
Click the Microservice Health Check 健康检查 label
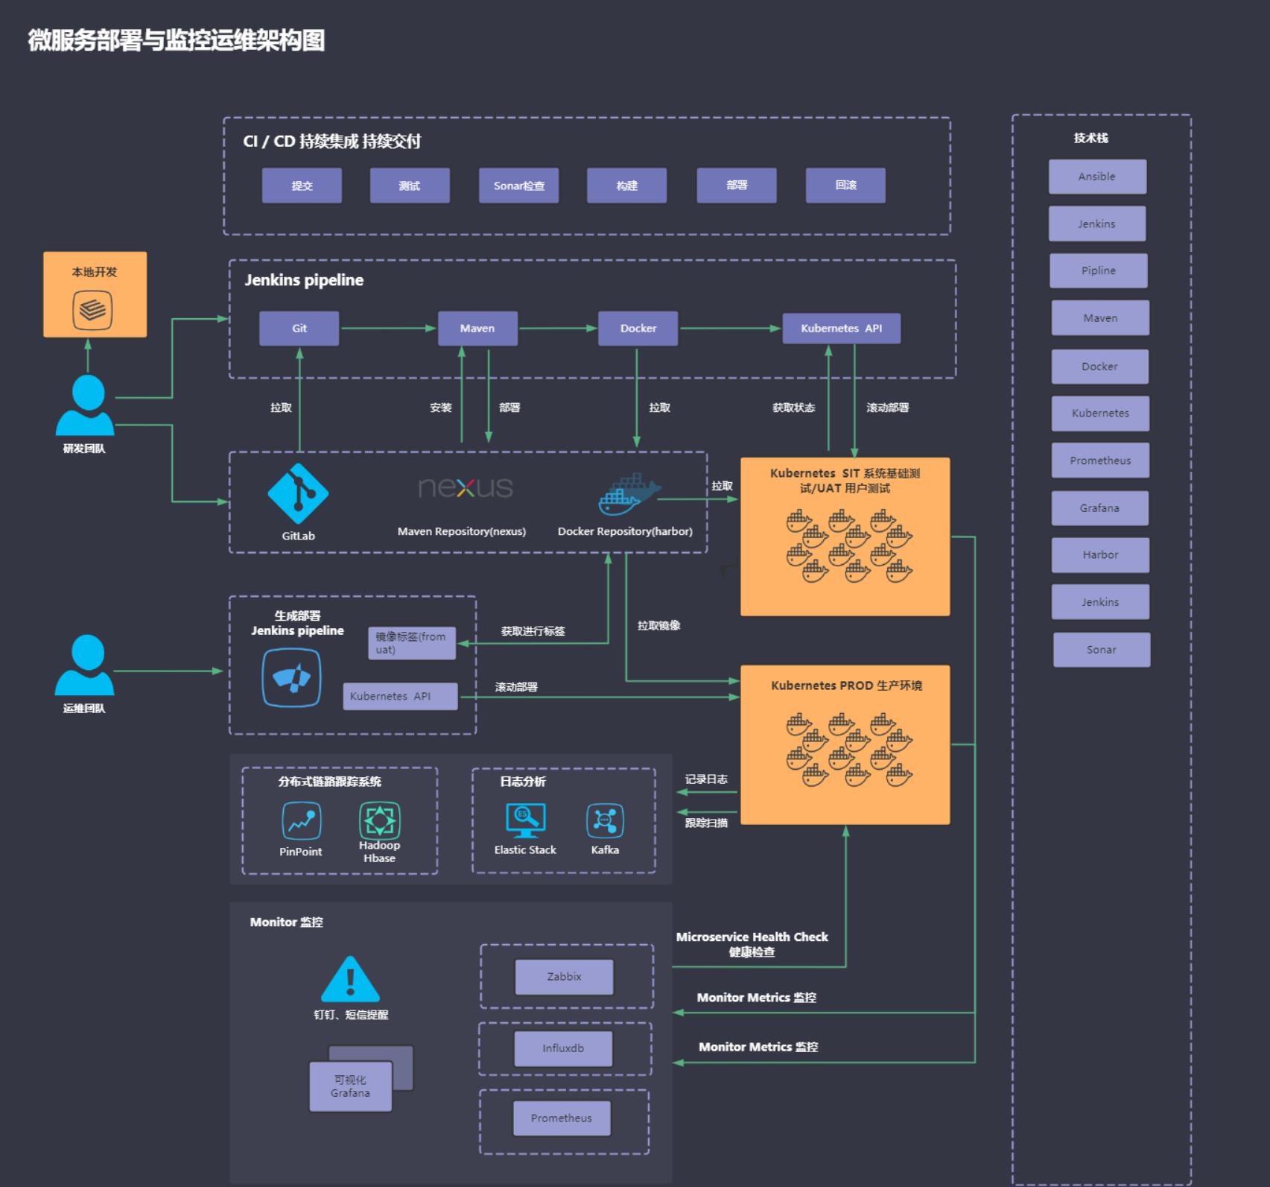[752, 945]
